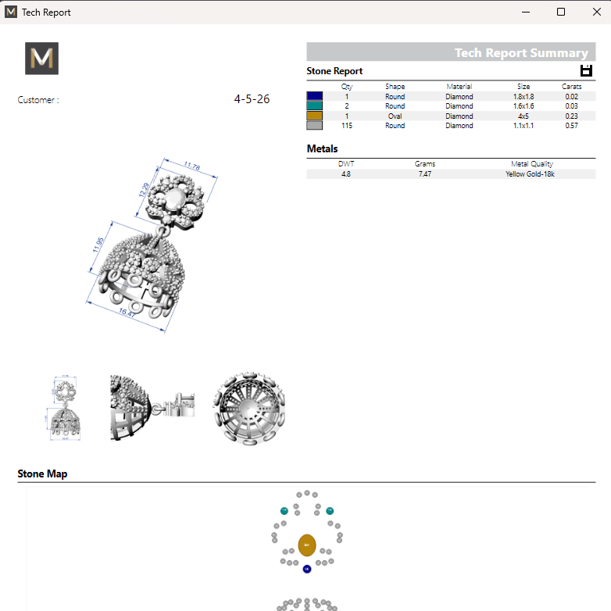611x611 pixels.
Task: Click the quantity 115 cell
Action: pos(347,126)
